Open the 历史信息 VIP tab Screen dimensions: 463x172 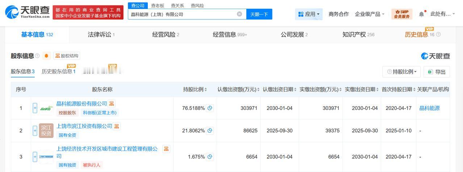pos(419,35)
